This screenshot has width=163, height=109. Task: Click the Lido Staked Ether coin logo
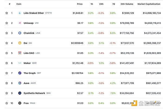[20, 13]
